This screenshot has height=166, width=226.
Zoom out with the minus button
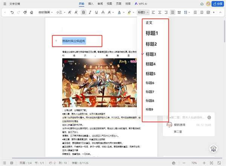point(184,163)
